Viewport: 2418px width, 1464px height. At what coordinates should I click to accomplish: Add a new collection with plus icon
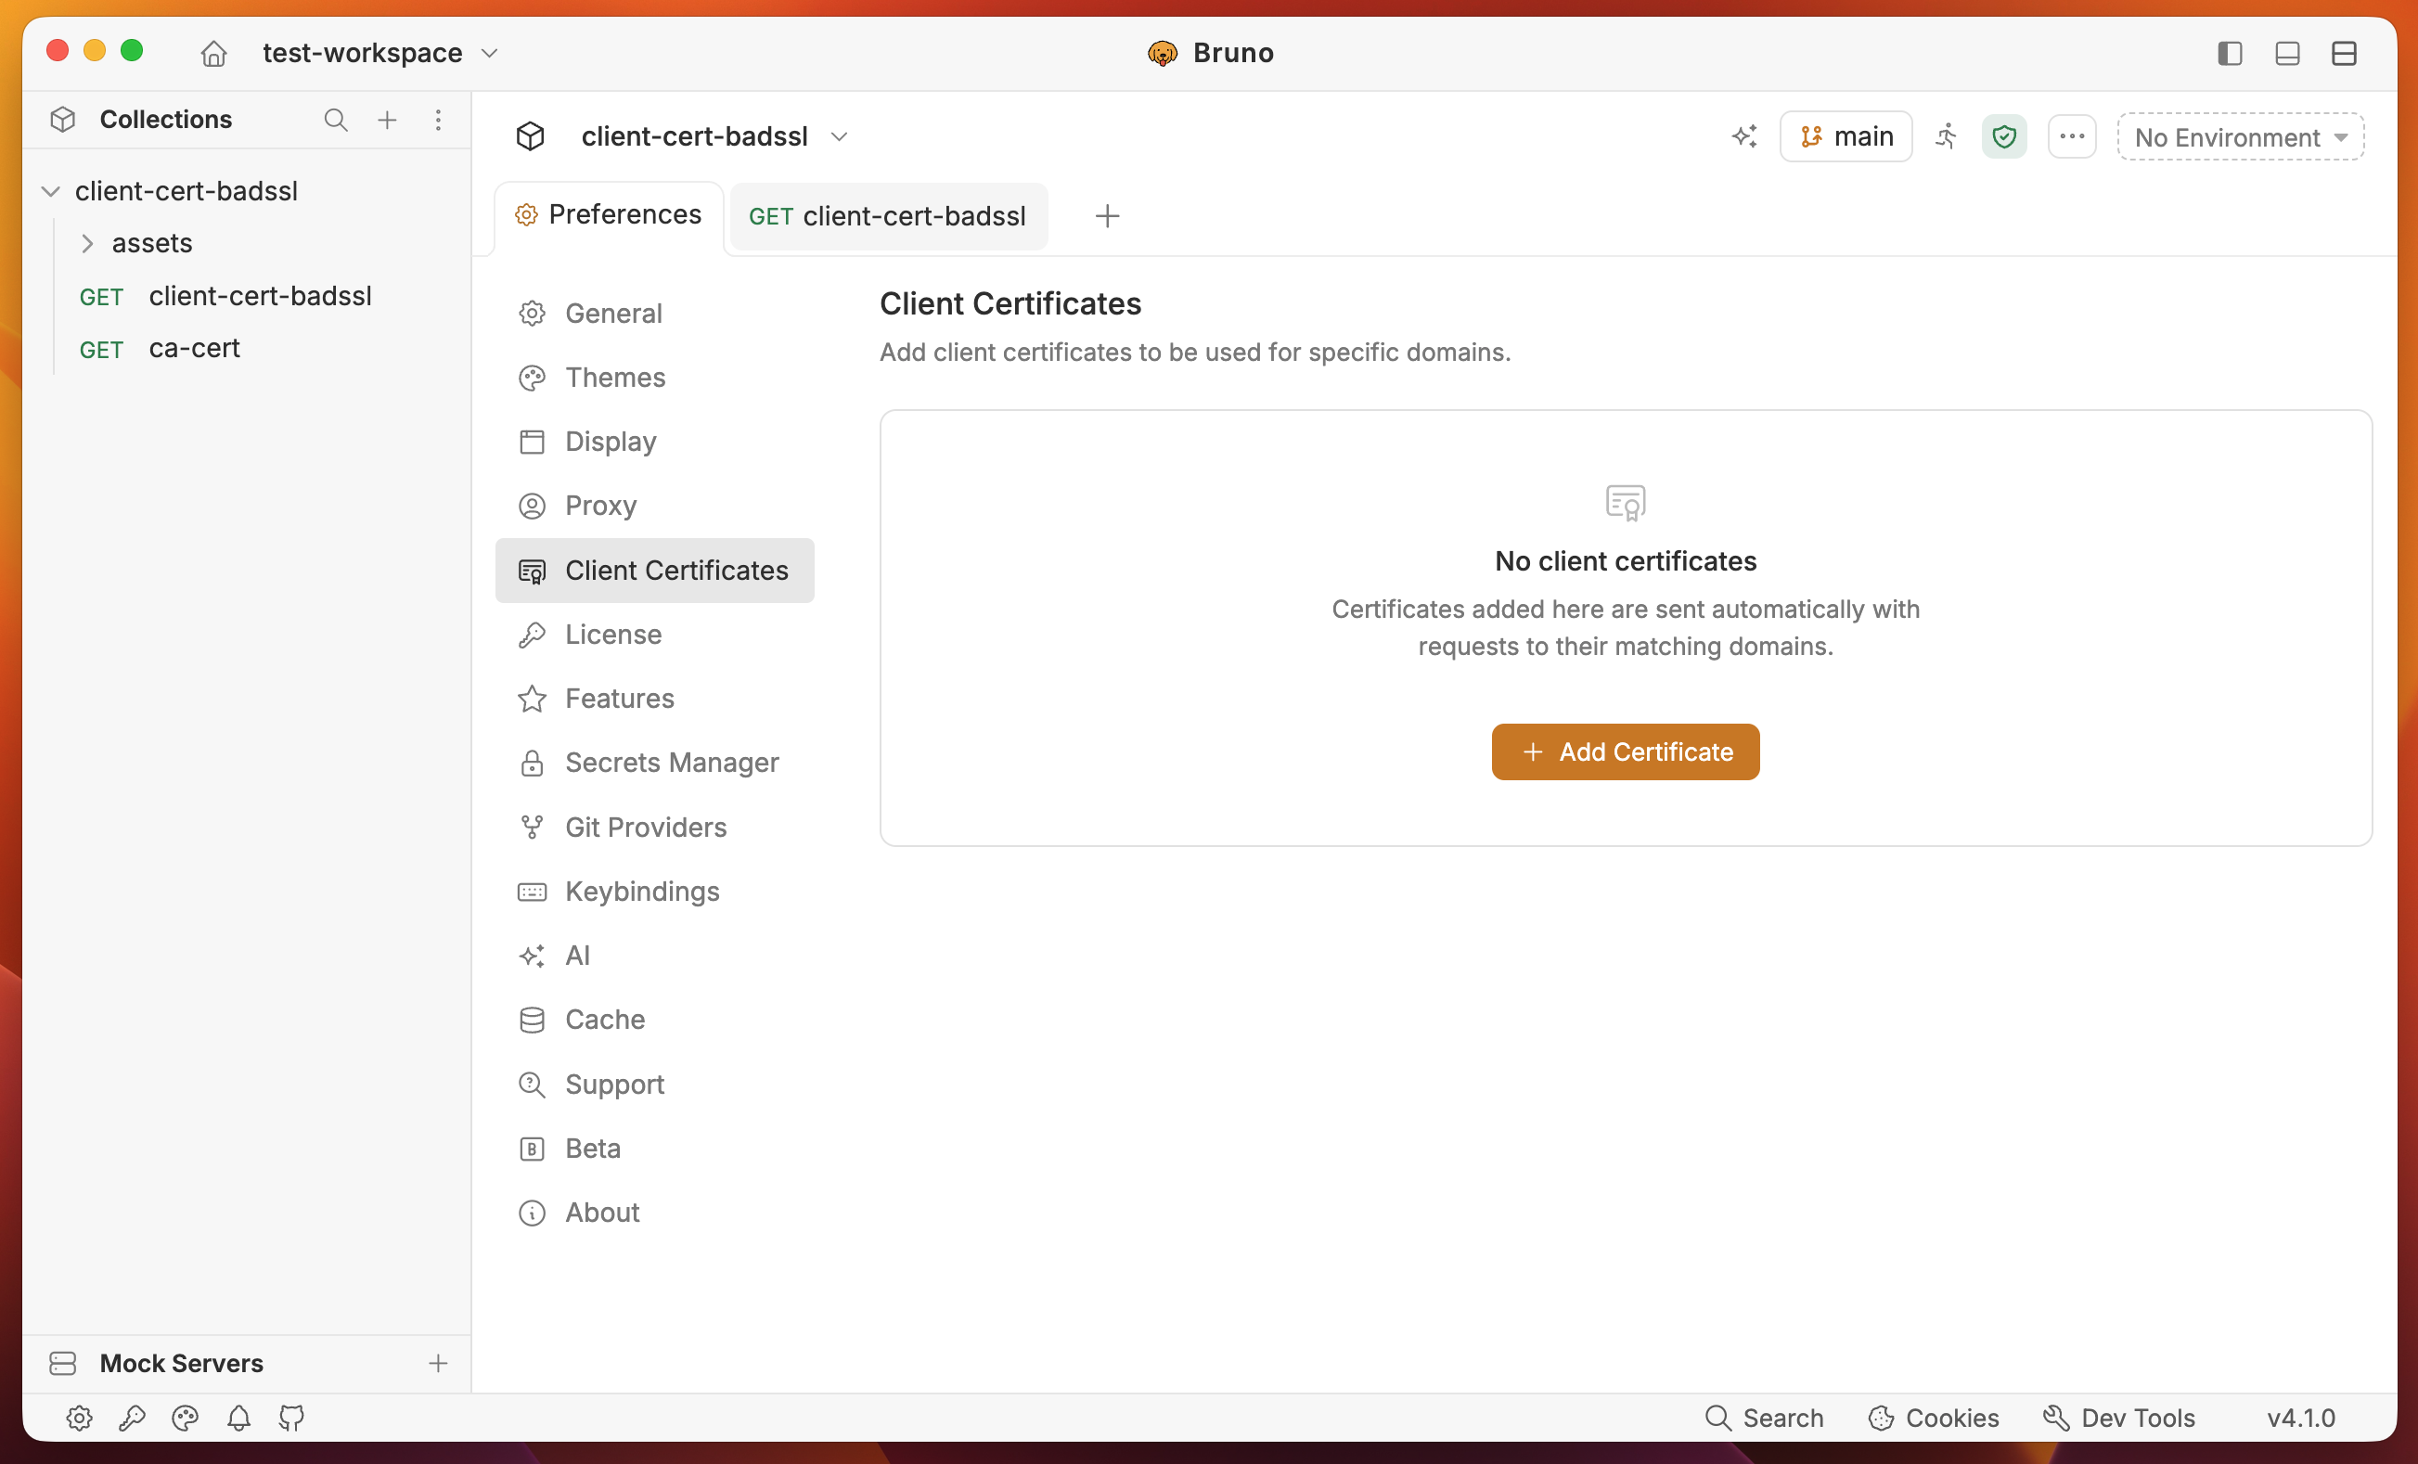[388, 120]
